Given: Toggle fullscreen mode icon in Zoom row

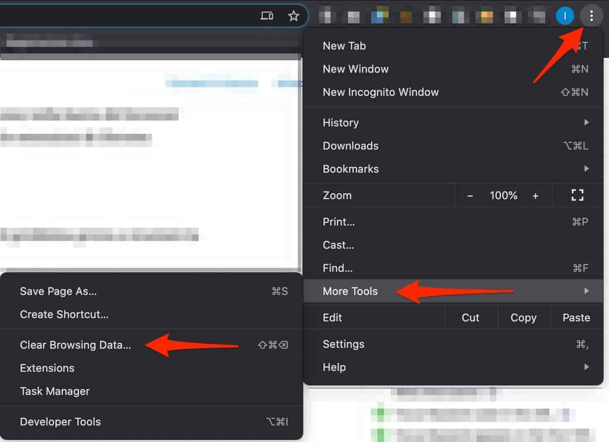Looking at the screenshot, I should point(577,195).
